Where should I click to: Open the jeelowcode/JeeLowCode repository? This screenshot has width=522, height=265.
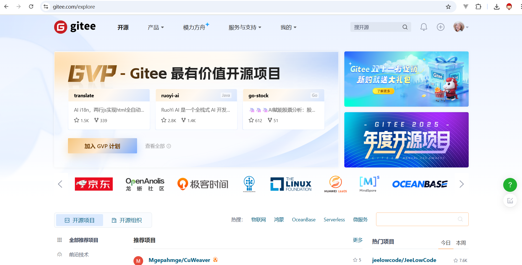pyautogui.click(x=404, y=260)
